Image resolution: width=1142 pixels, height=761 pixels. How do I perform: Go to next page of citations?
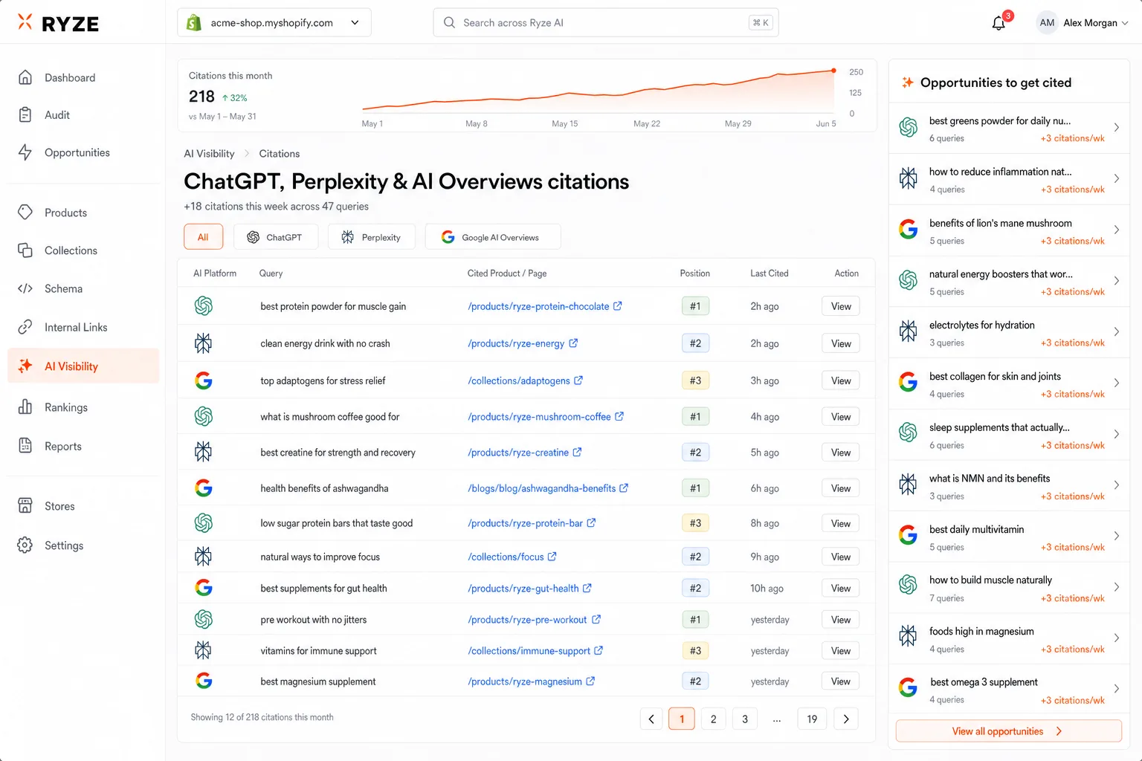click(846, 719)
